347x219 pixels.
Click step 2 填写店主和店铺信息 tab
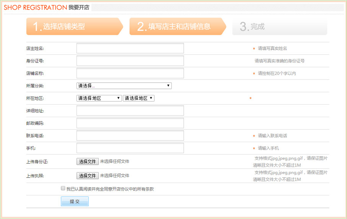pyautogui.click(x=177, y=26)
